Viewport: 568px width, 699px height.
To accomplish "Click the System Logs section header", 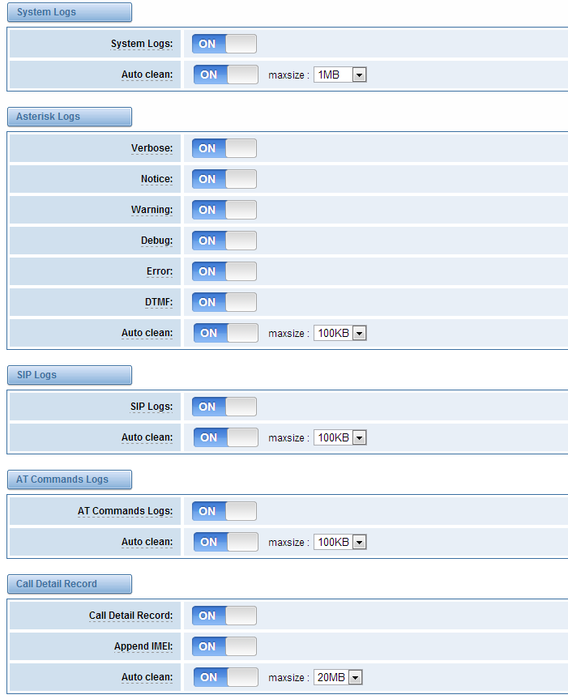I will tap(70, 12).
